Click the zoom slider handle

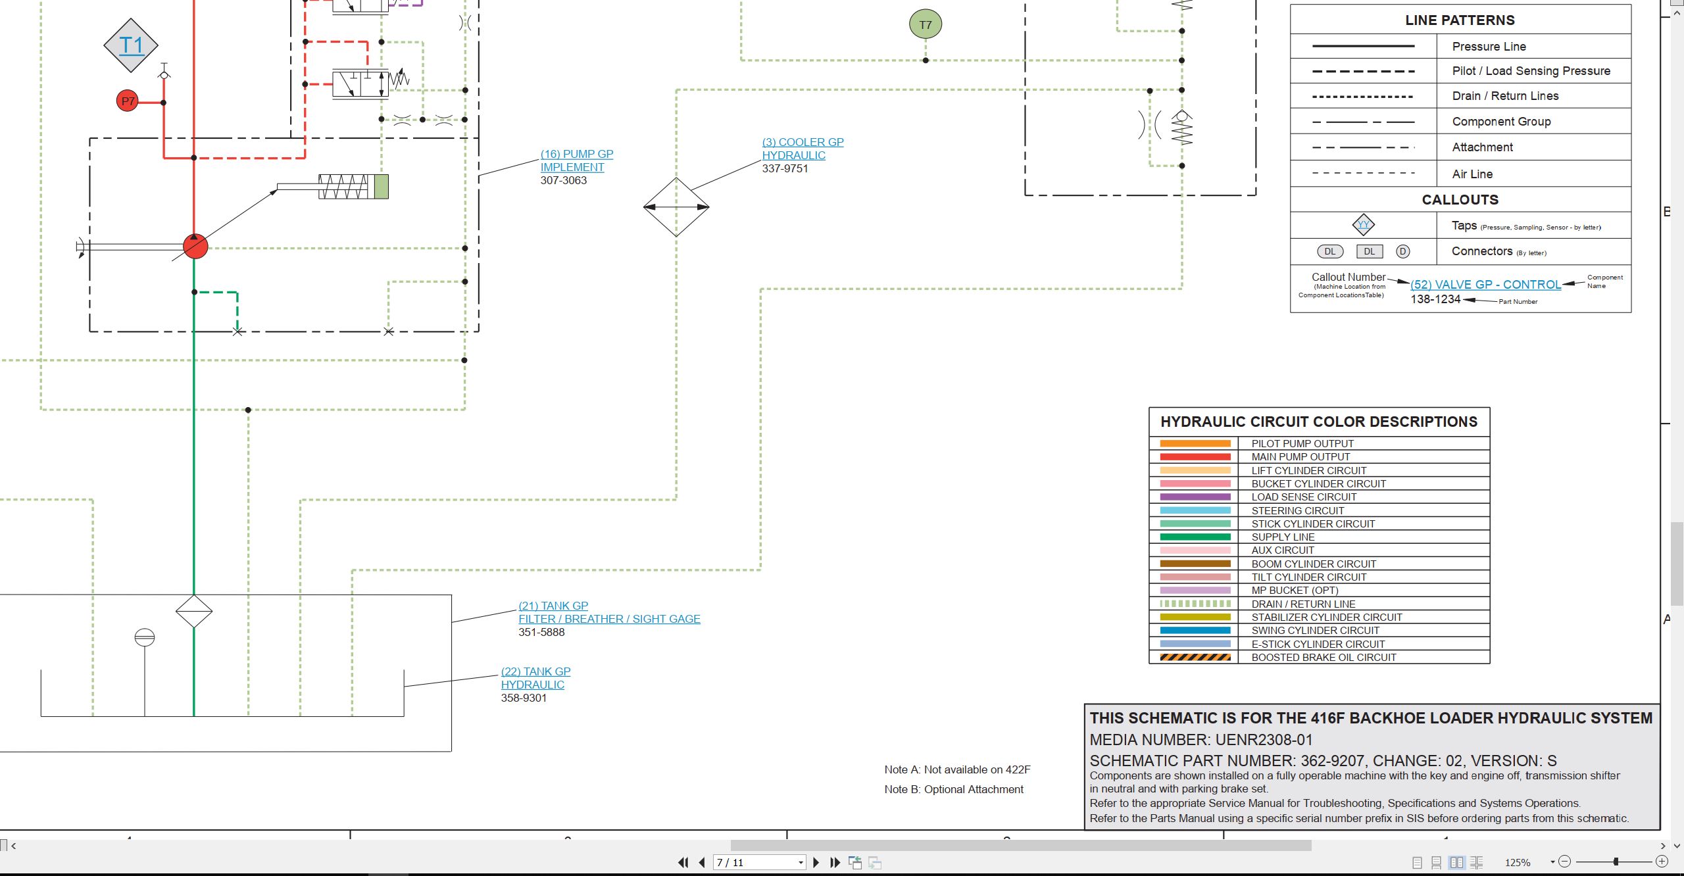coord(1616,862)
